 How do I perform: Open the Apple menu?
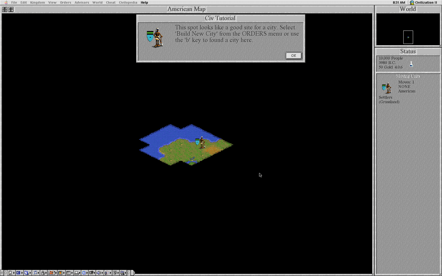(6, 3)
